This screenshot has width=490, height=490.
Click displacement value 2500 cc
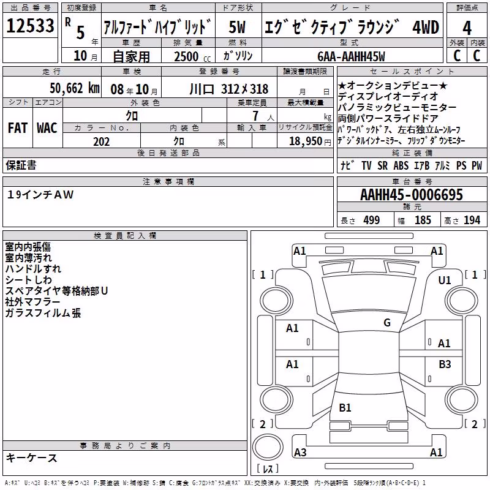192,56
